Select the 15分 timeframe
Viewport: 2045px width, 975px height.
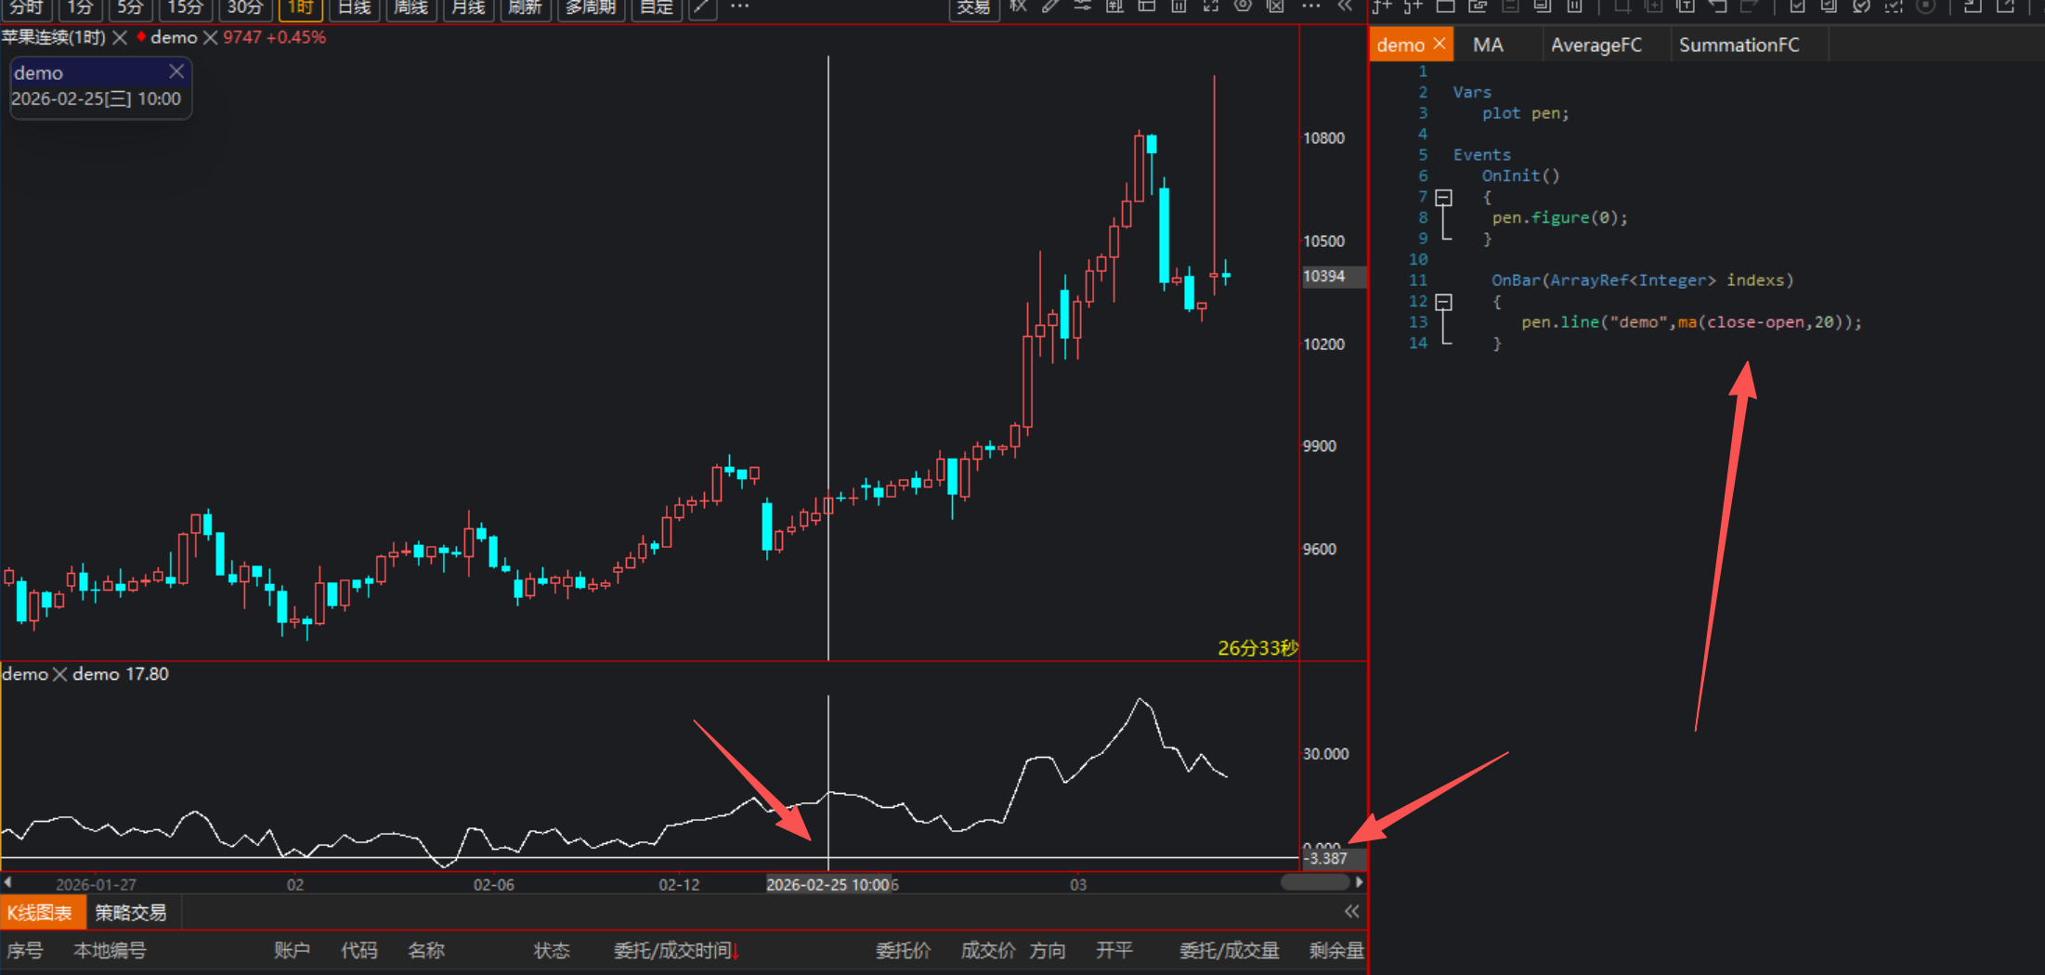(185, 7)
